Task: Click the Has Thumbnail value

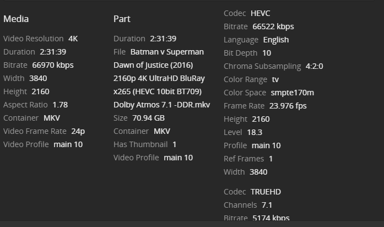Action: (174, 144)
